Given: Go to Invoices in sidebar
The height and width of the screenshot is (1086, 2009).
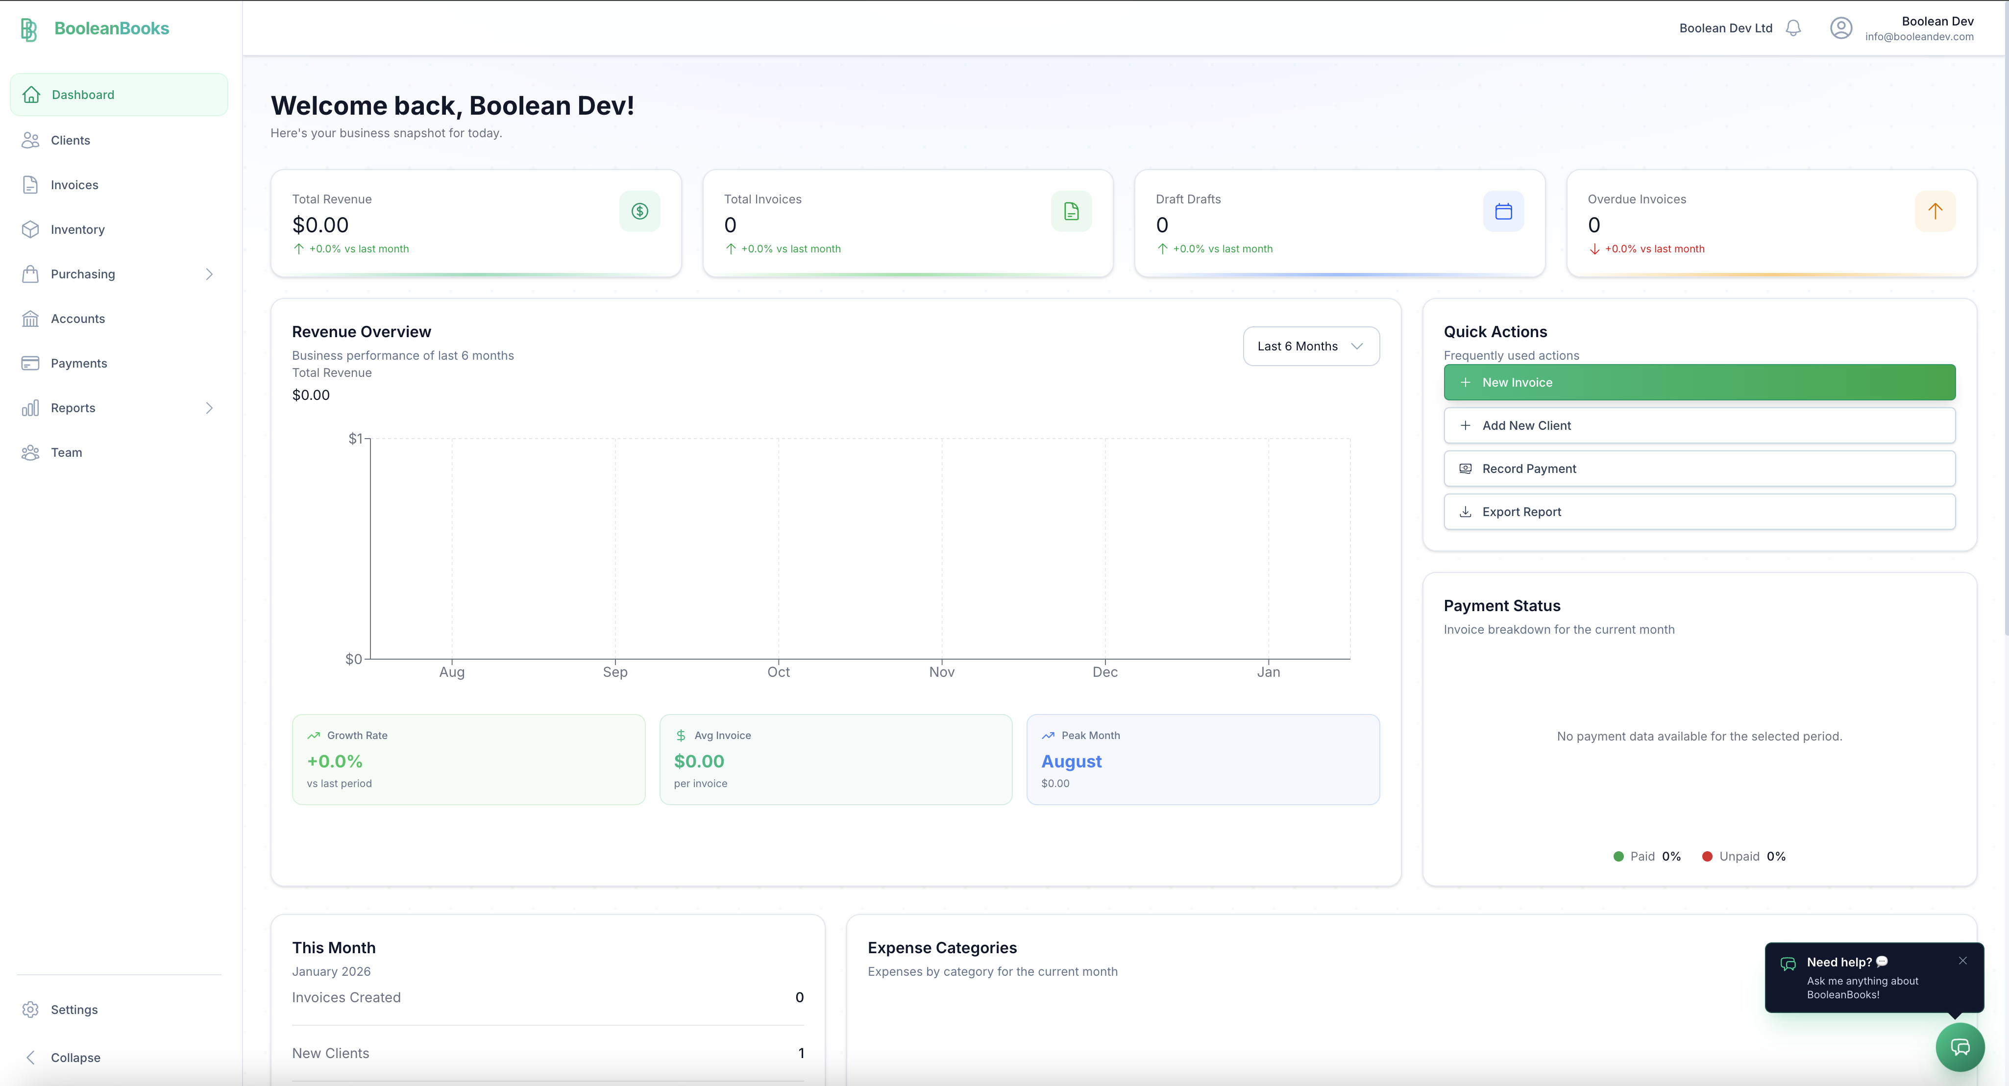Looking at the screenshot, I should pyautogui.click(x=74, y=185).
